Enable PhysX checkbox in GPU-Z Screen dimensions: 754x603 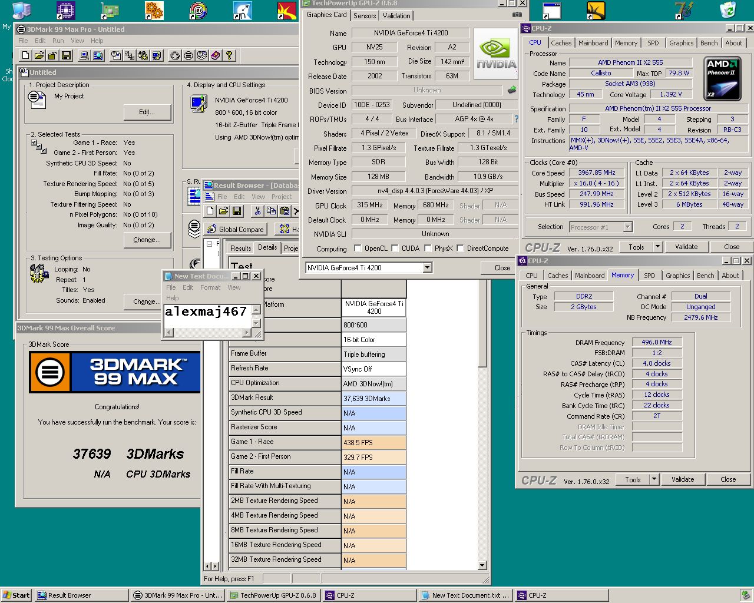pyautogui.click(x=428, y=249)
